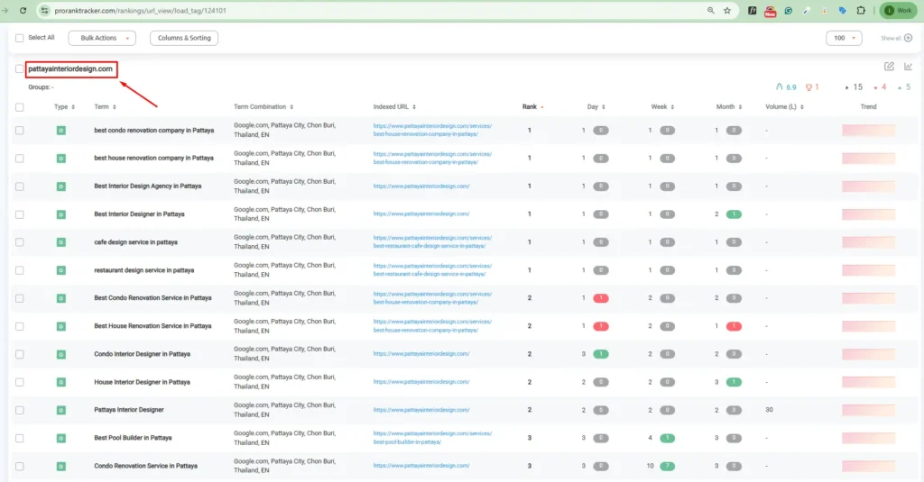Click the Groups: - label
Viewport: 924px width, 482px height.
(x=41, y=87)
